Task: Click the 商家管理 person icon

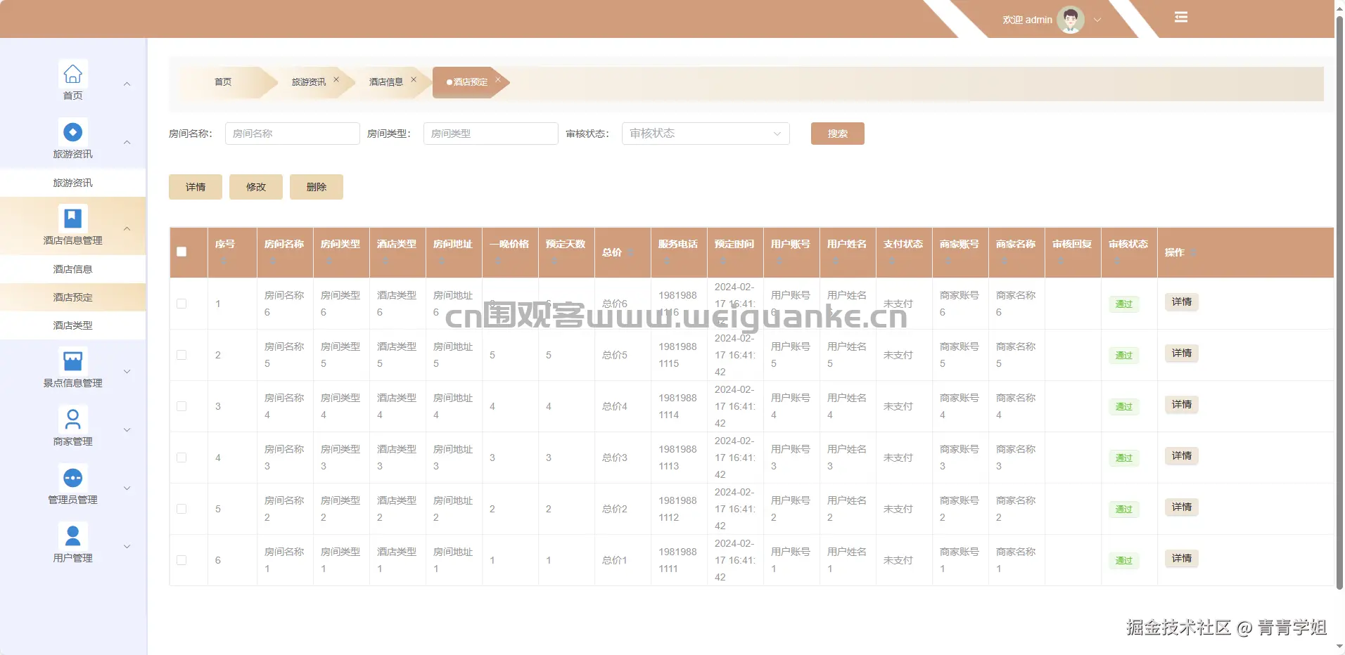Action: (72, 419)
